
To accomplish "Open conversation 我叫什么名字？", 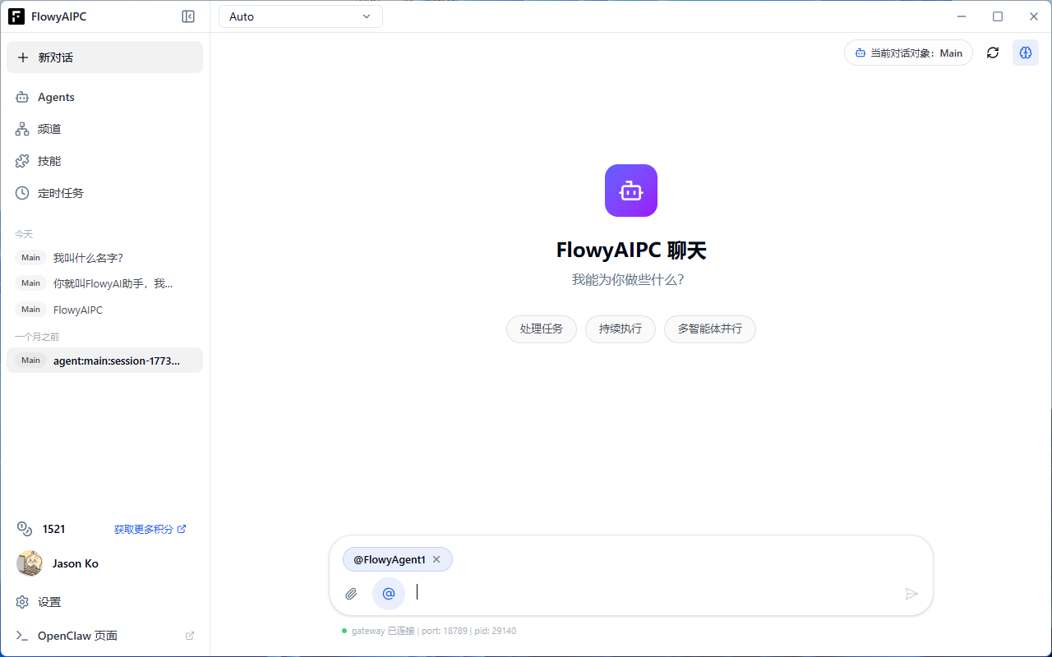I will [x=88, y=258].
